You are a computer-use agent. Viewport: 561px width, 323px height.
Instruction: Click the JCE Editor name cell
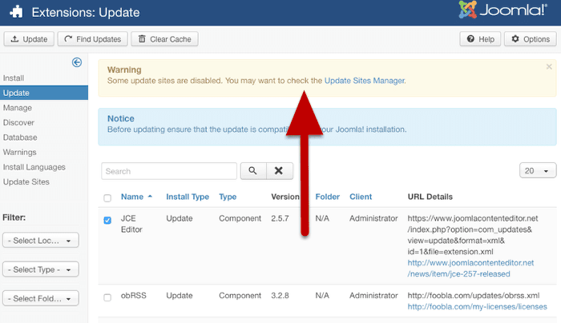131,224
